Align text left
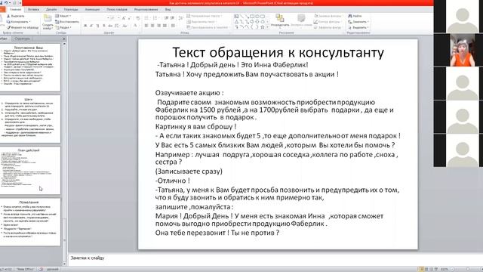This screenshot has height=272, width=483. pos(146,26)
